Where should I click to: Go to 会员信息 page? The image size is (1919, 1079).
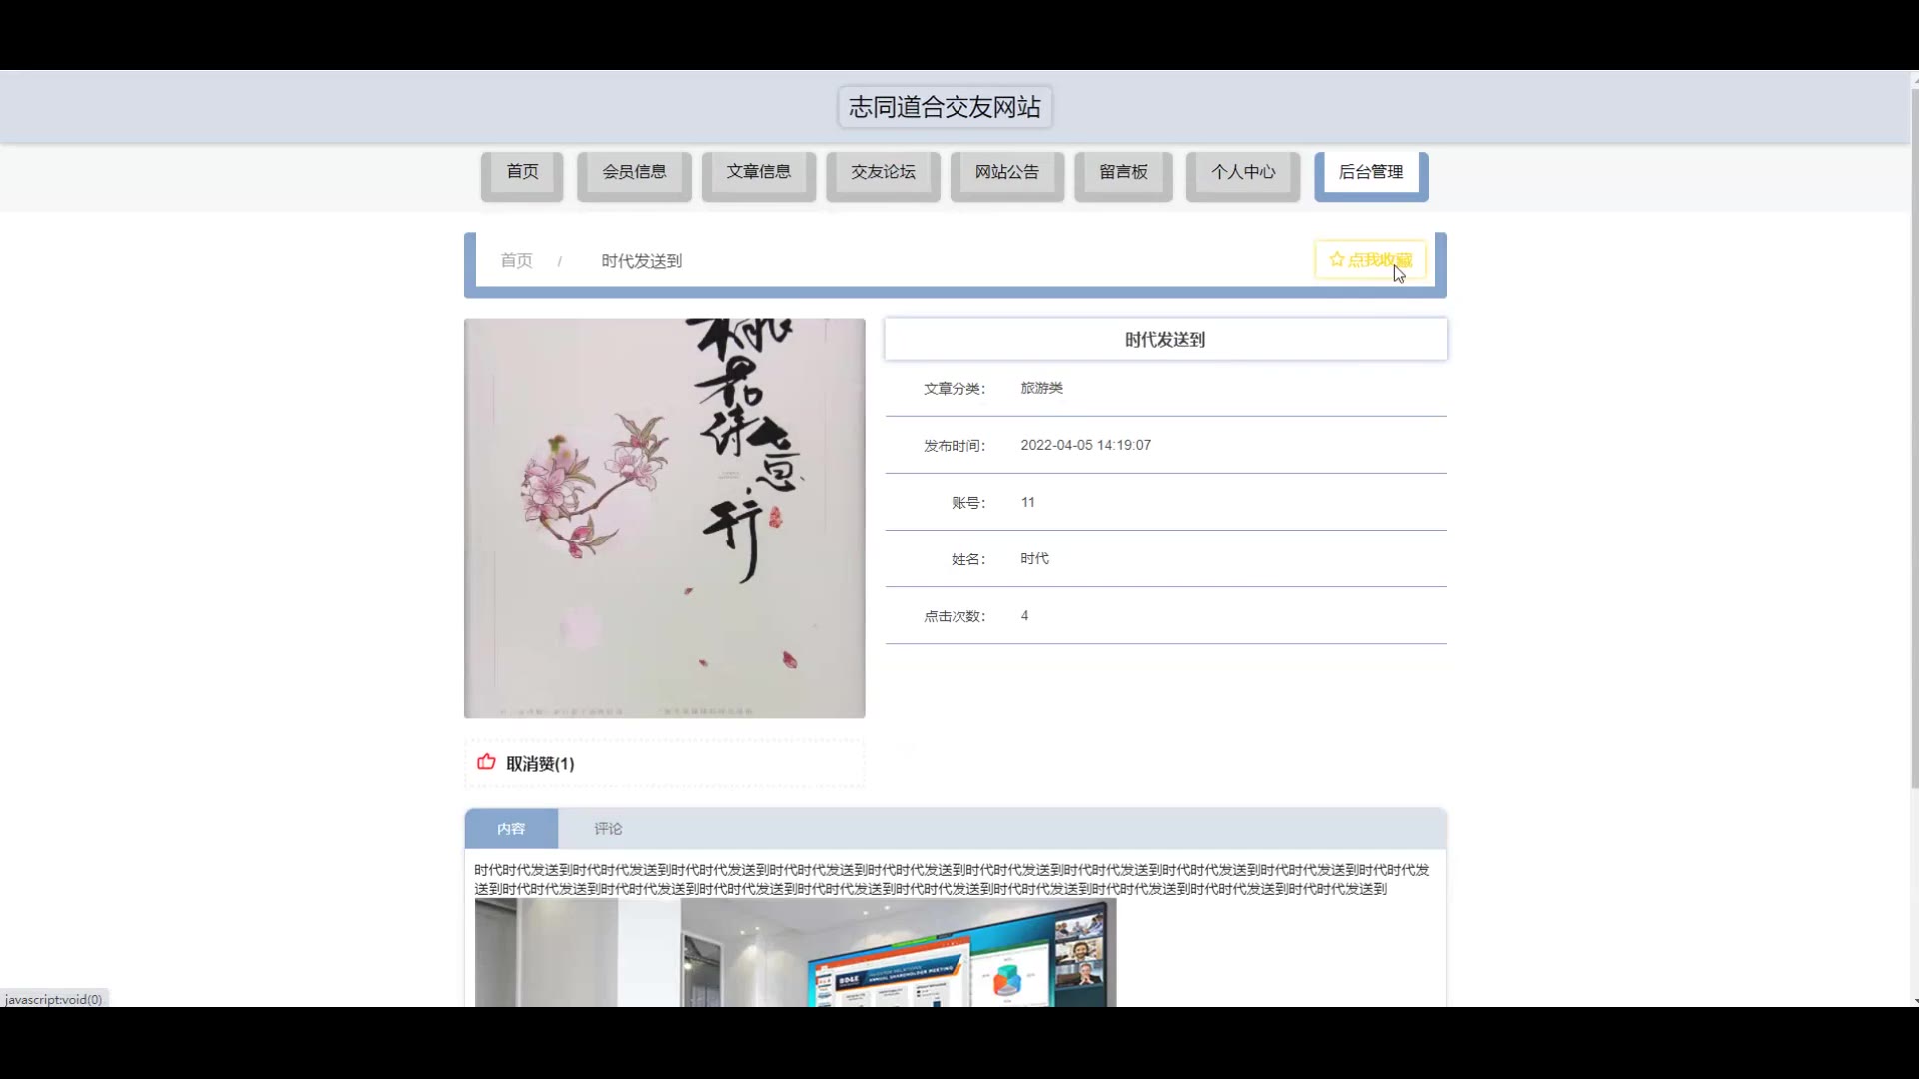pos(634,172)
